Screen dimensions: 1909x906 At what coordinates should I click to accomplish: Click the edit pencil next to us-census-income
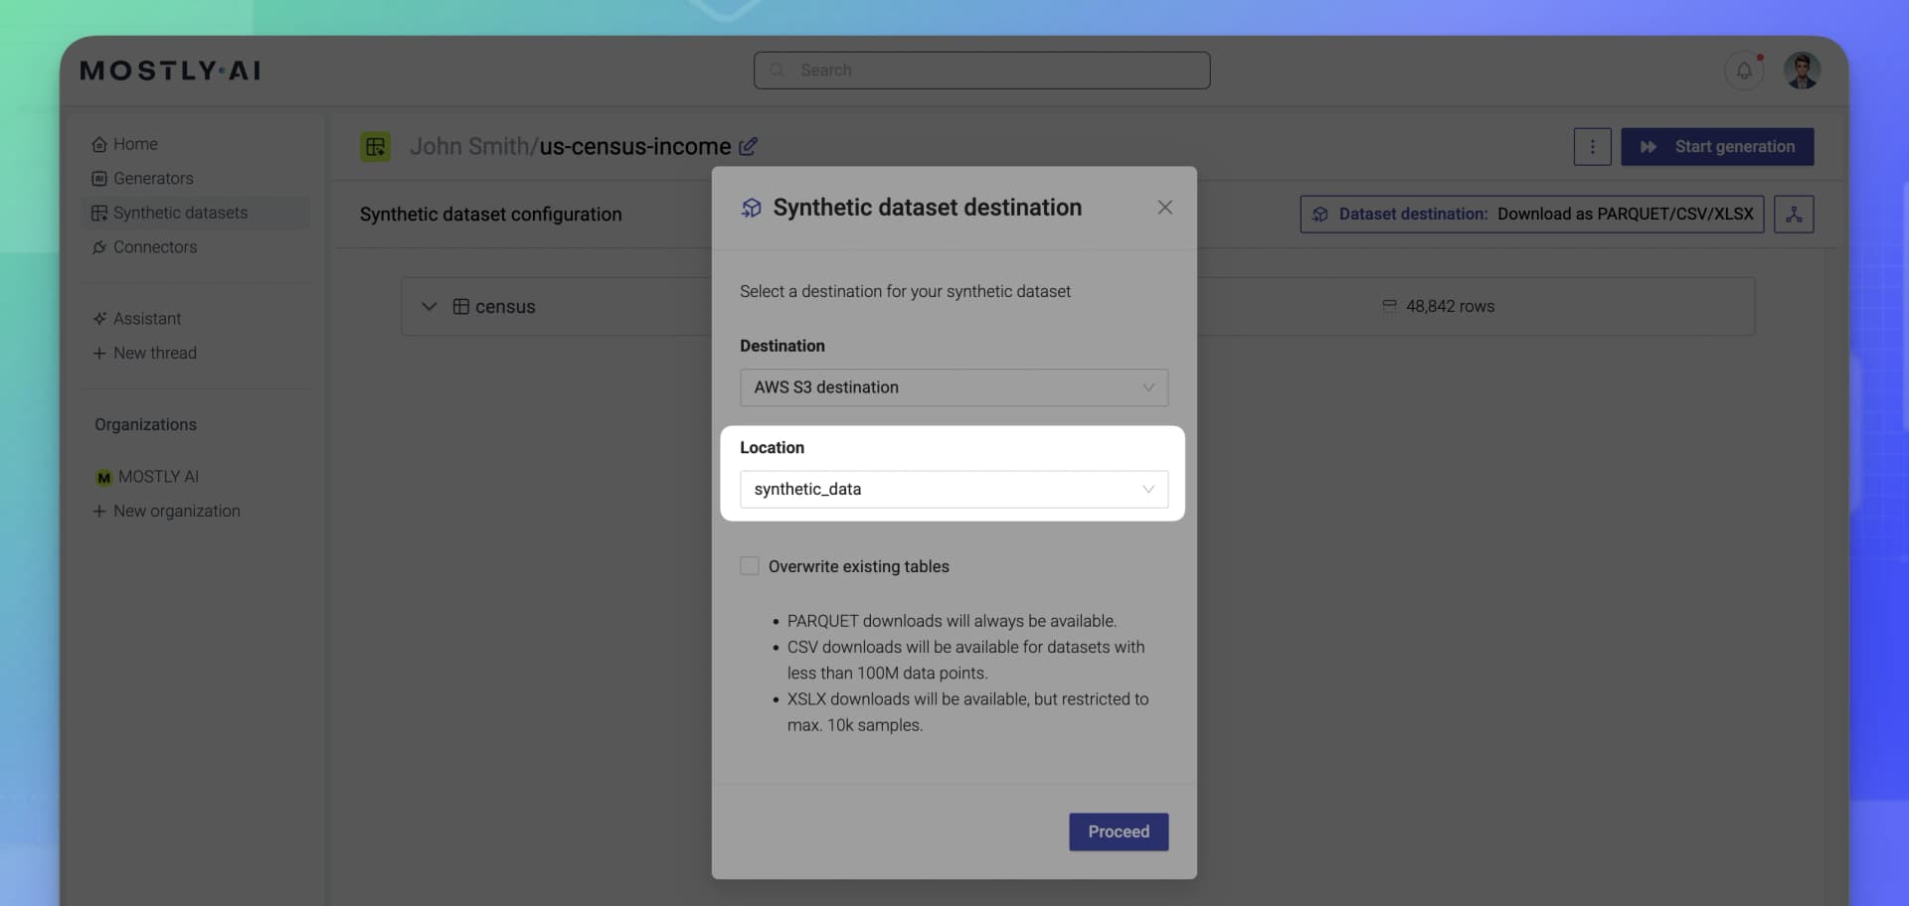[748, 146]
